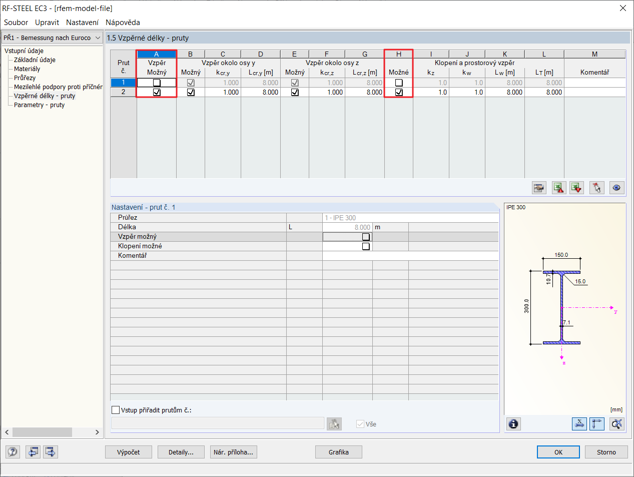This screenshot has height=477, width=634.
Task: Enable 'Klopení možné' checkbox in settings panel
Action: click(x=366, y=246)
